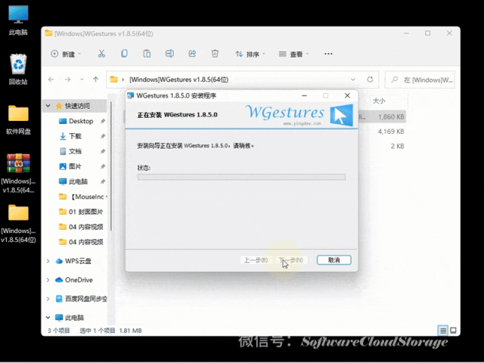Select [Windows] v1.8.5(64位) folder on desktop
Screen dimensions: 484x363
click(x=18, y=224)
